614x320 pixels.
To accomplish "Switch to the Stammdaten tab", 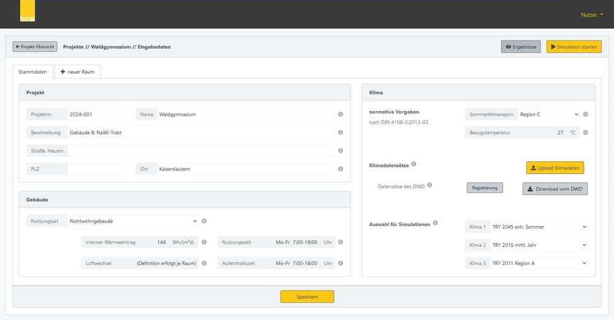I will [x=33, y=72].
